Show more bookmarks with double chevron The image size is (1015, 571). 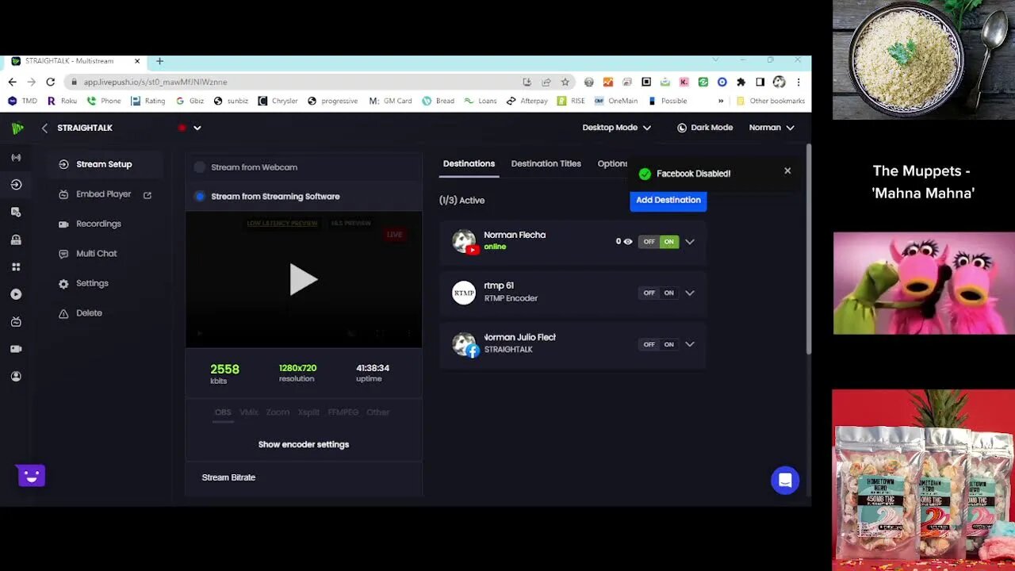[x=721, y=101]
